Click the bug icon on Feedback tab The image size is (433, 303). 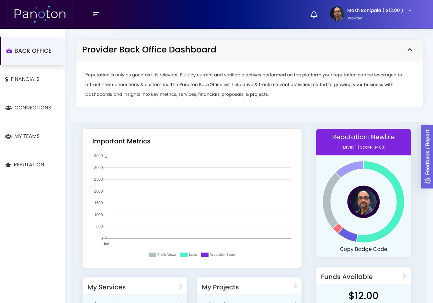(x=427, y=181)
